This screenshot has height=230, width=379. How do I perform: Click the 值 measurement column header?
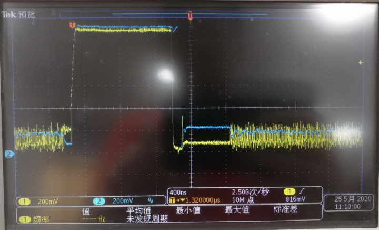tap(86, 212)
